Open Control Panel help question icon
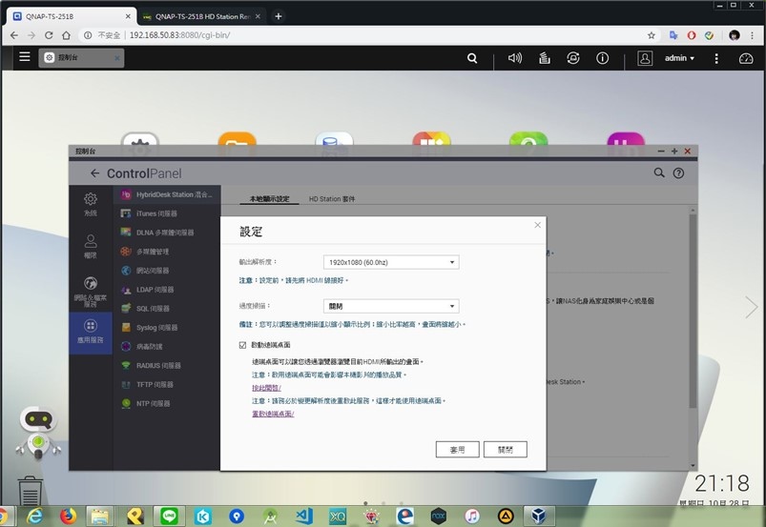Screen dimensions: 766x527 tap(678, 173)
